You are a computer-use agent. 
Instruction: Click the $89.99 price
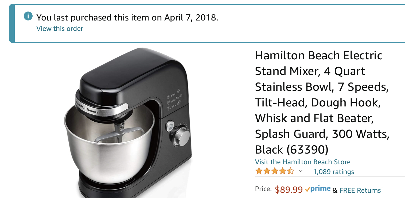289,189
